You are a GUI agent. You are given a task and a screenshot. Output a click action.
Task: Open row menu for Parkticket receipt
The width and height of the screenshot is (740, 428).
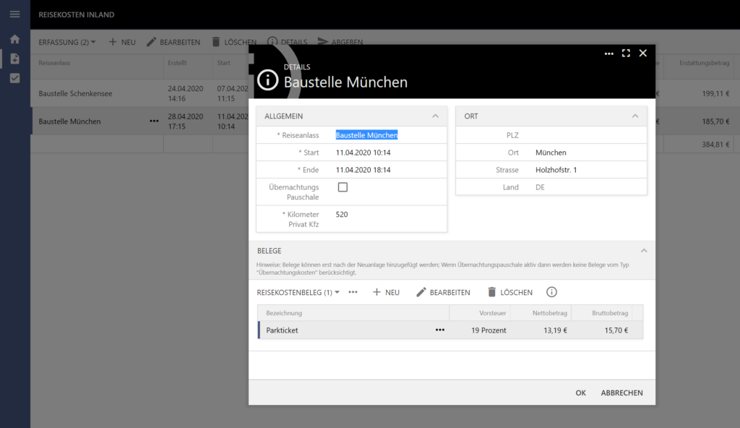(x=439, y=330)
